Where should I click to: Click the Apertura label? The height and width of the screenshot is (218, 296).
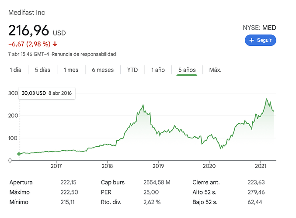(21, 182)
